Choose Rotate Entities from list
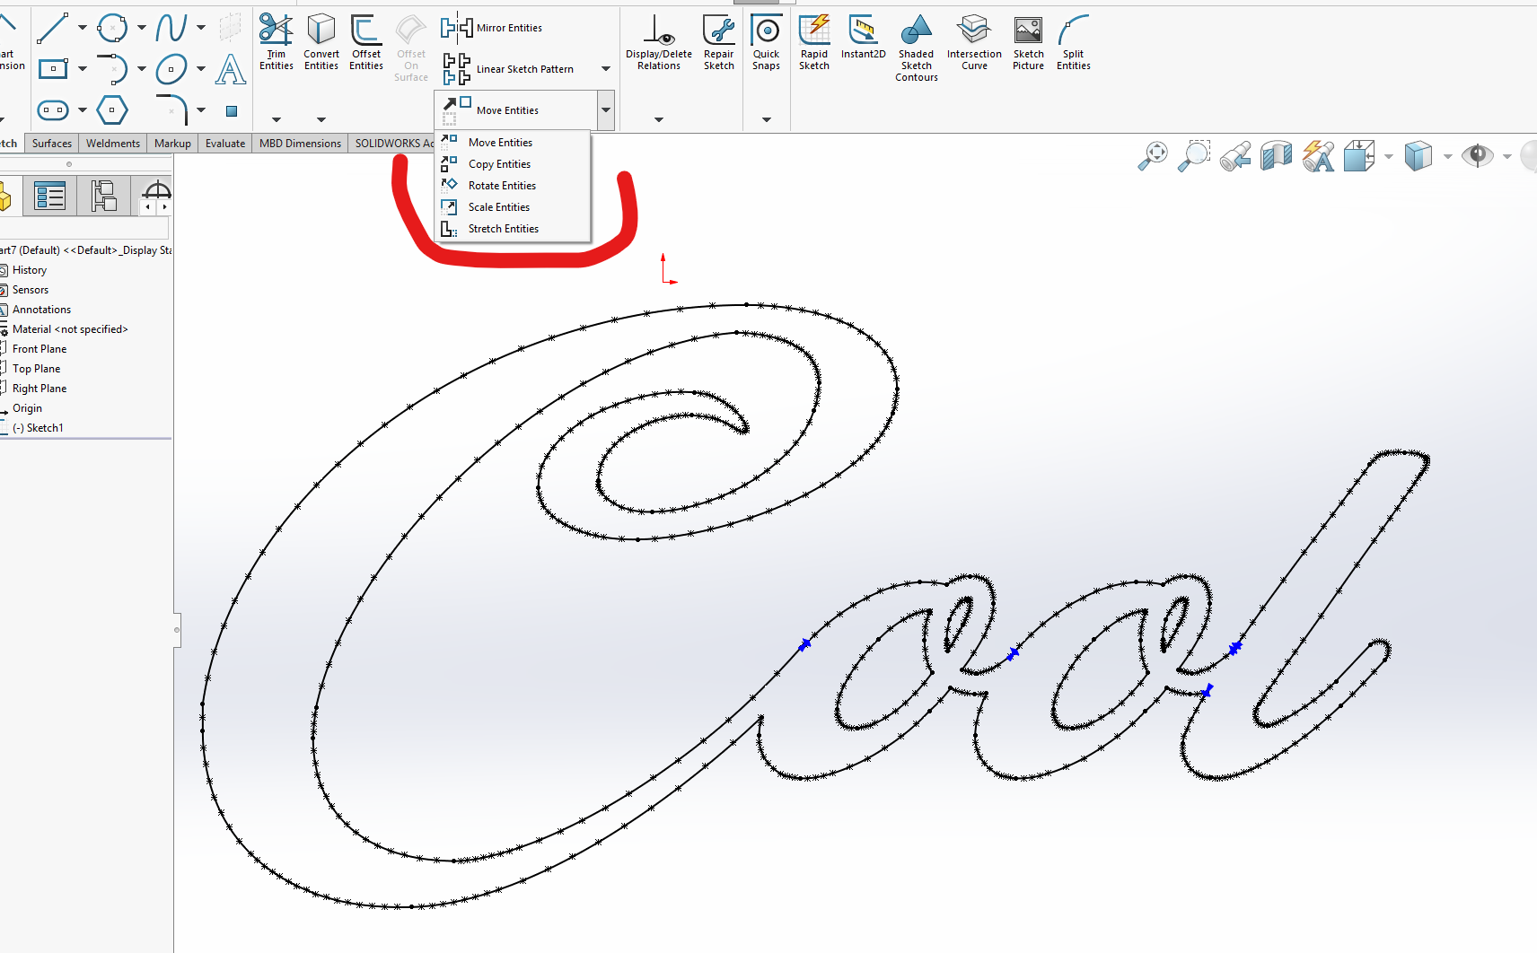The height and width of the screenshot is (953, 1537). pos(514,186)
